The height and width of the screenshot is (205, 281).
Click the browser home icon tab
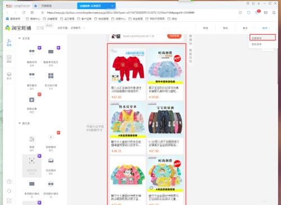click(x=35, y=6)
